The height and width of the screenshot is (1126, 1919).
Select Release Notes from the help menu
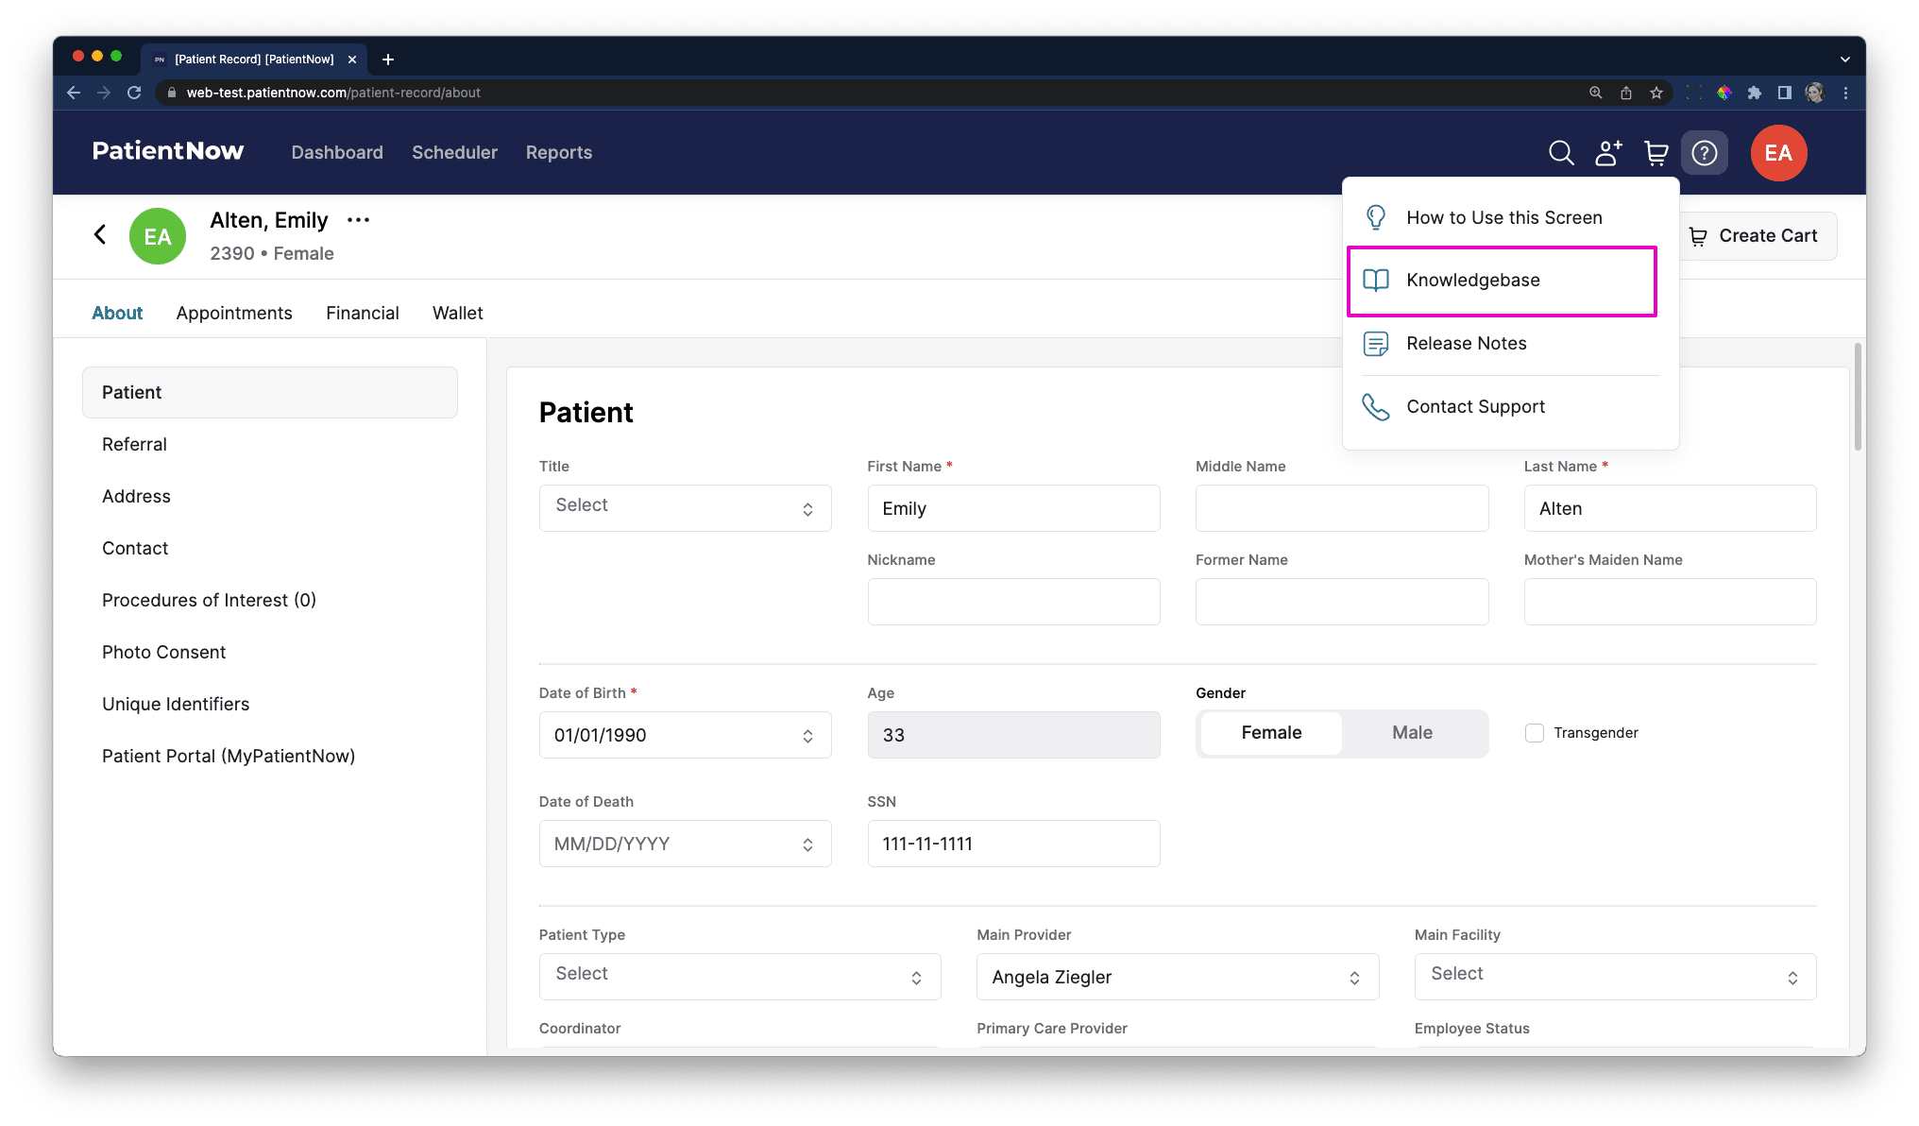click(x=1466, y=343)
